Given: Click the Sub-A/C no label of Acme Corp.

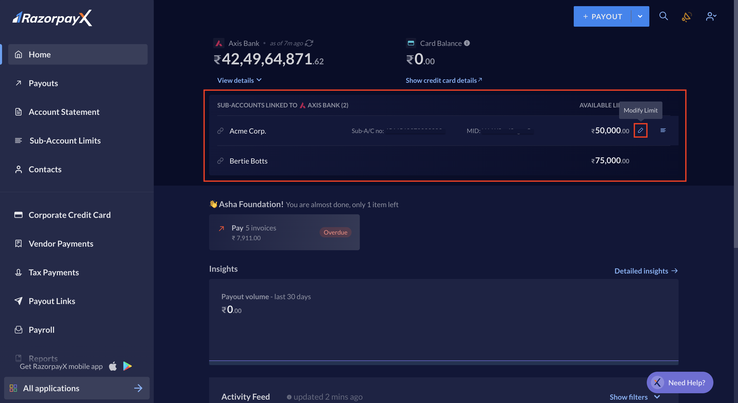Looking at the screenshot, I should click(x=367, y=131).
